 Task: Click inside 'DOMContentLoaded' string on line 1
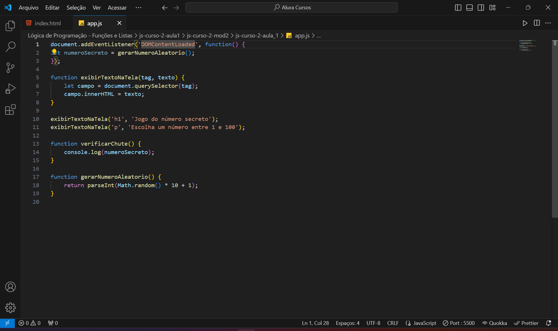[x=168, y=44]
